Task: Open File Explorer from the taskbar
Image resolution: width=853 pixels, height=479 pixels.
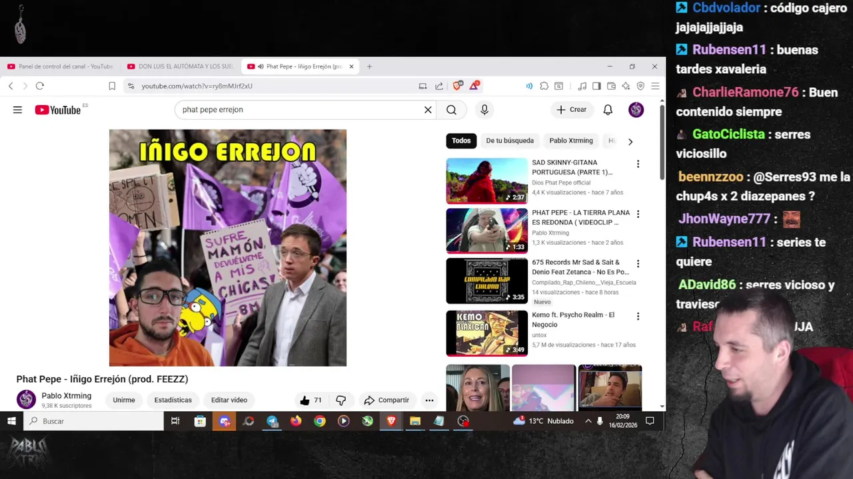Action: coord(415,421)
